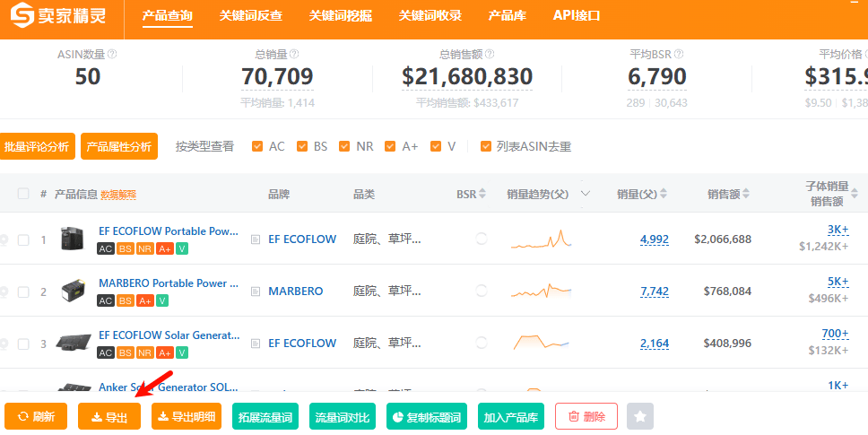Sort by 子体销量 column arrows

pyautogui.click(x=855, y=194)
